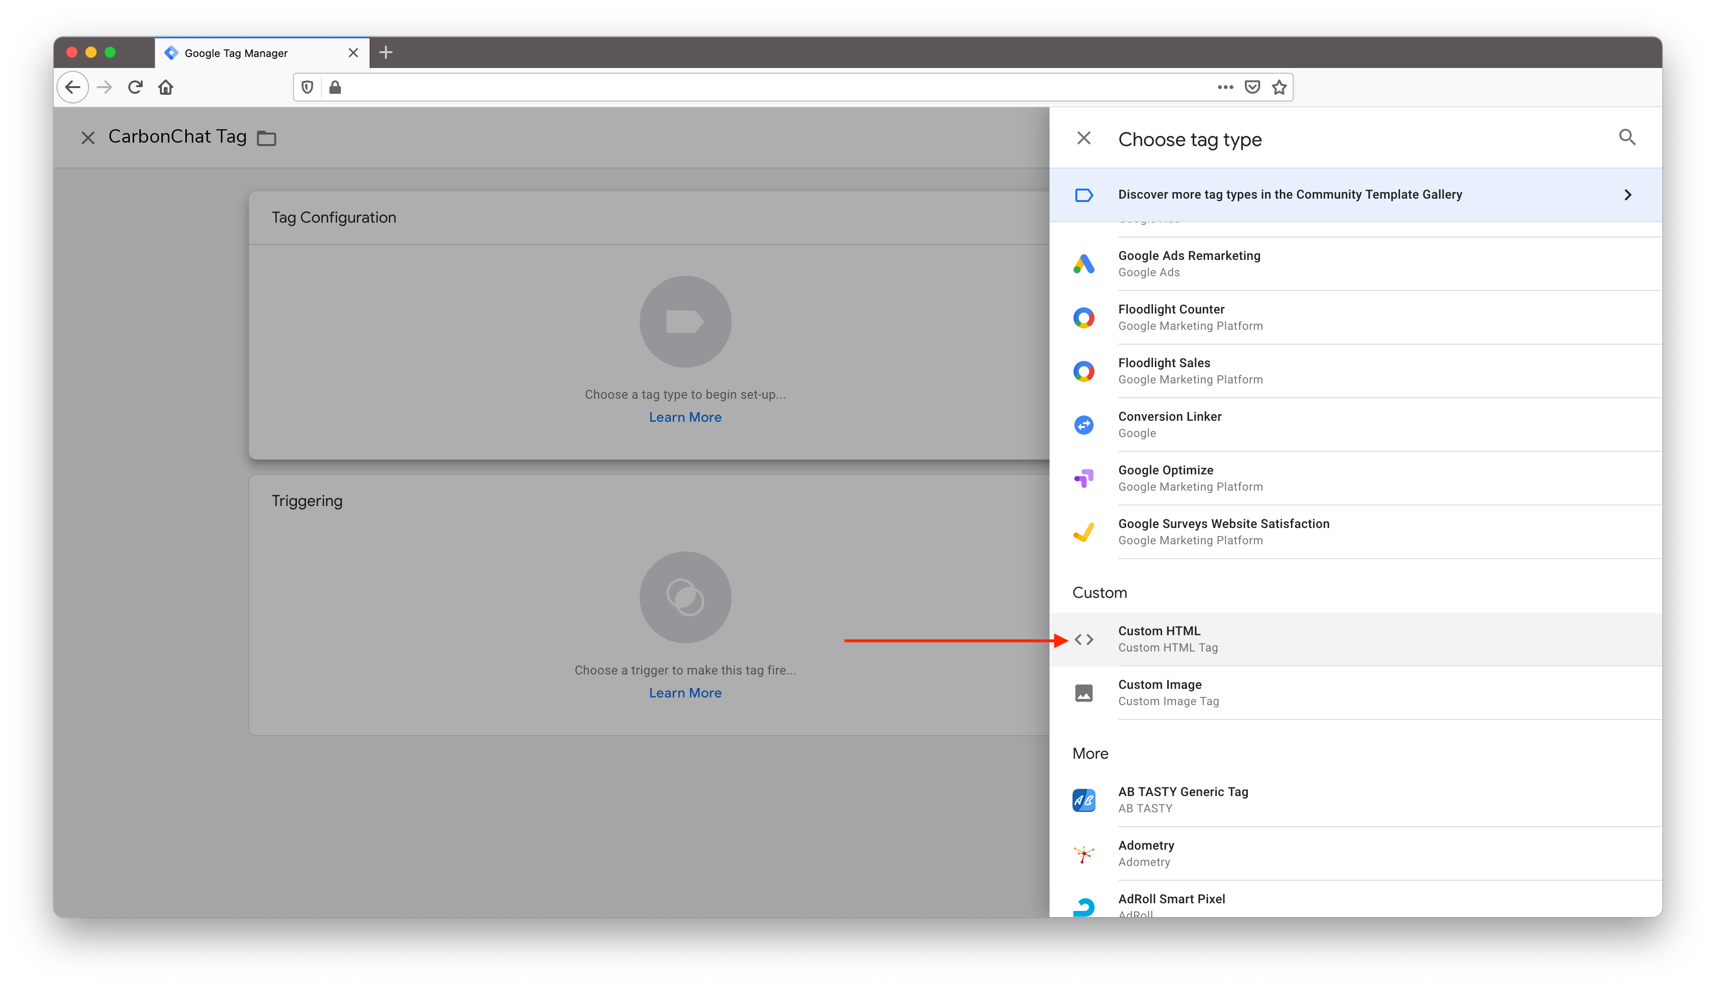Open a new browser tab

(x=386, y=52)
